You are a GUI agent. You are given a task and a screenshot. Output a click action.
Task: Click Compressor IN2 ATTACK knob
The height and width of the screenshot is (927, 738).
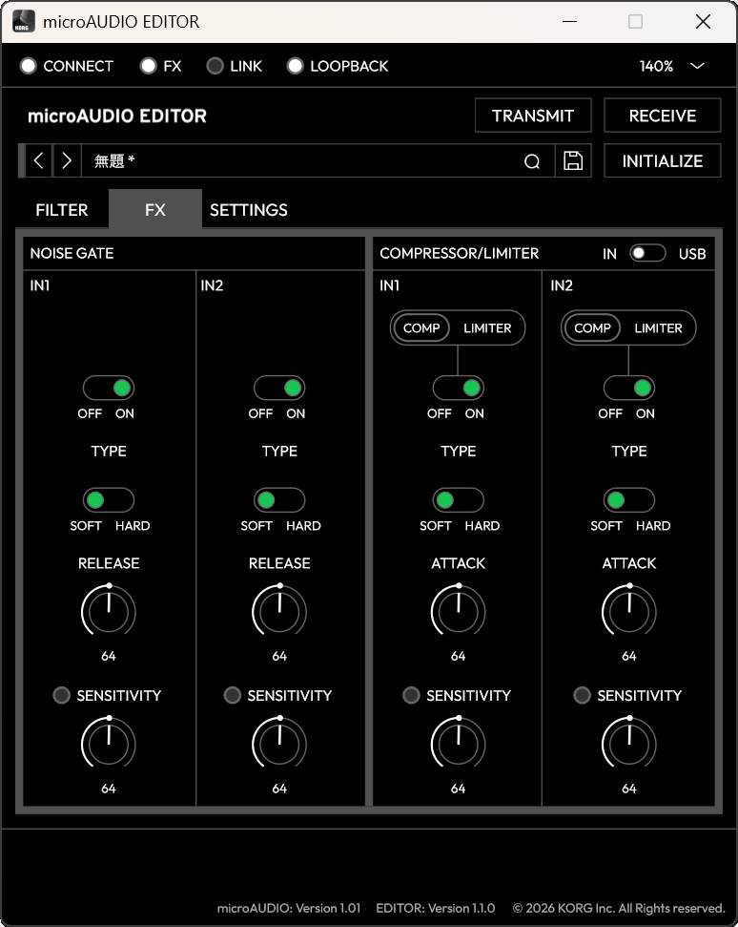[629, 611]
